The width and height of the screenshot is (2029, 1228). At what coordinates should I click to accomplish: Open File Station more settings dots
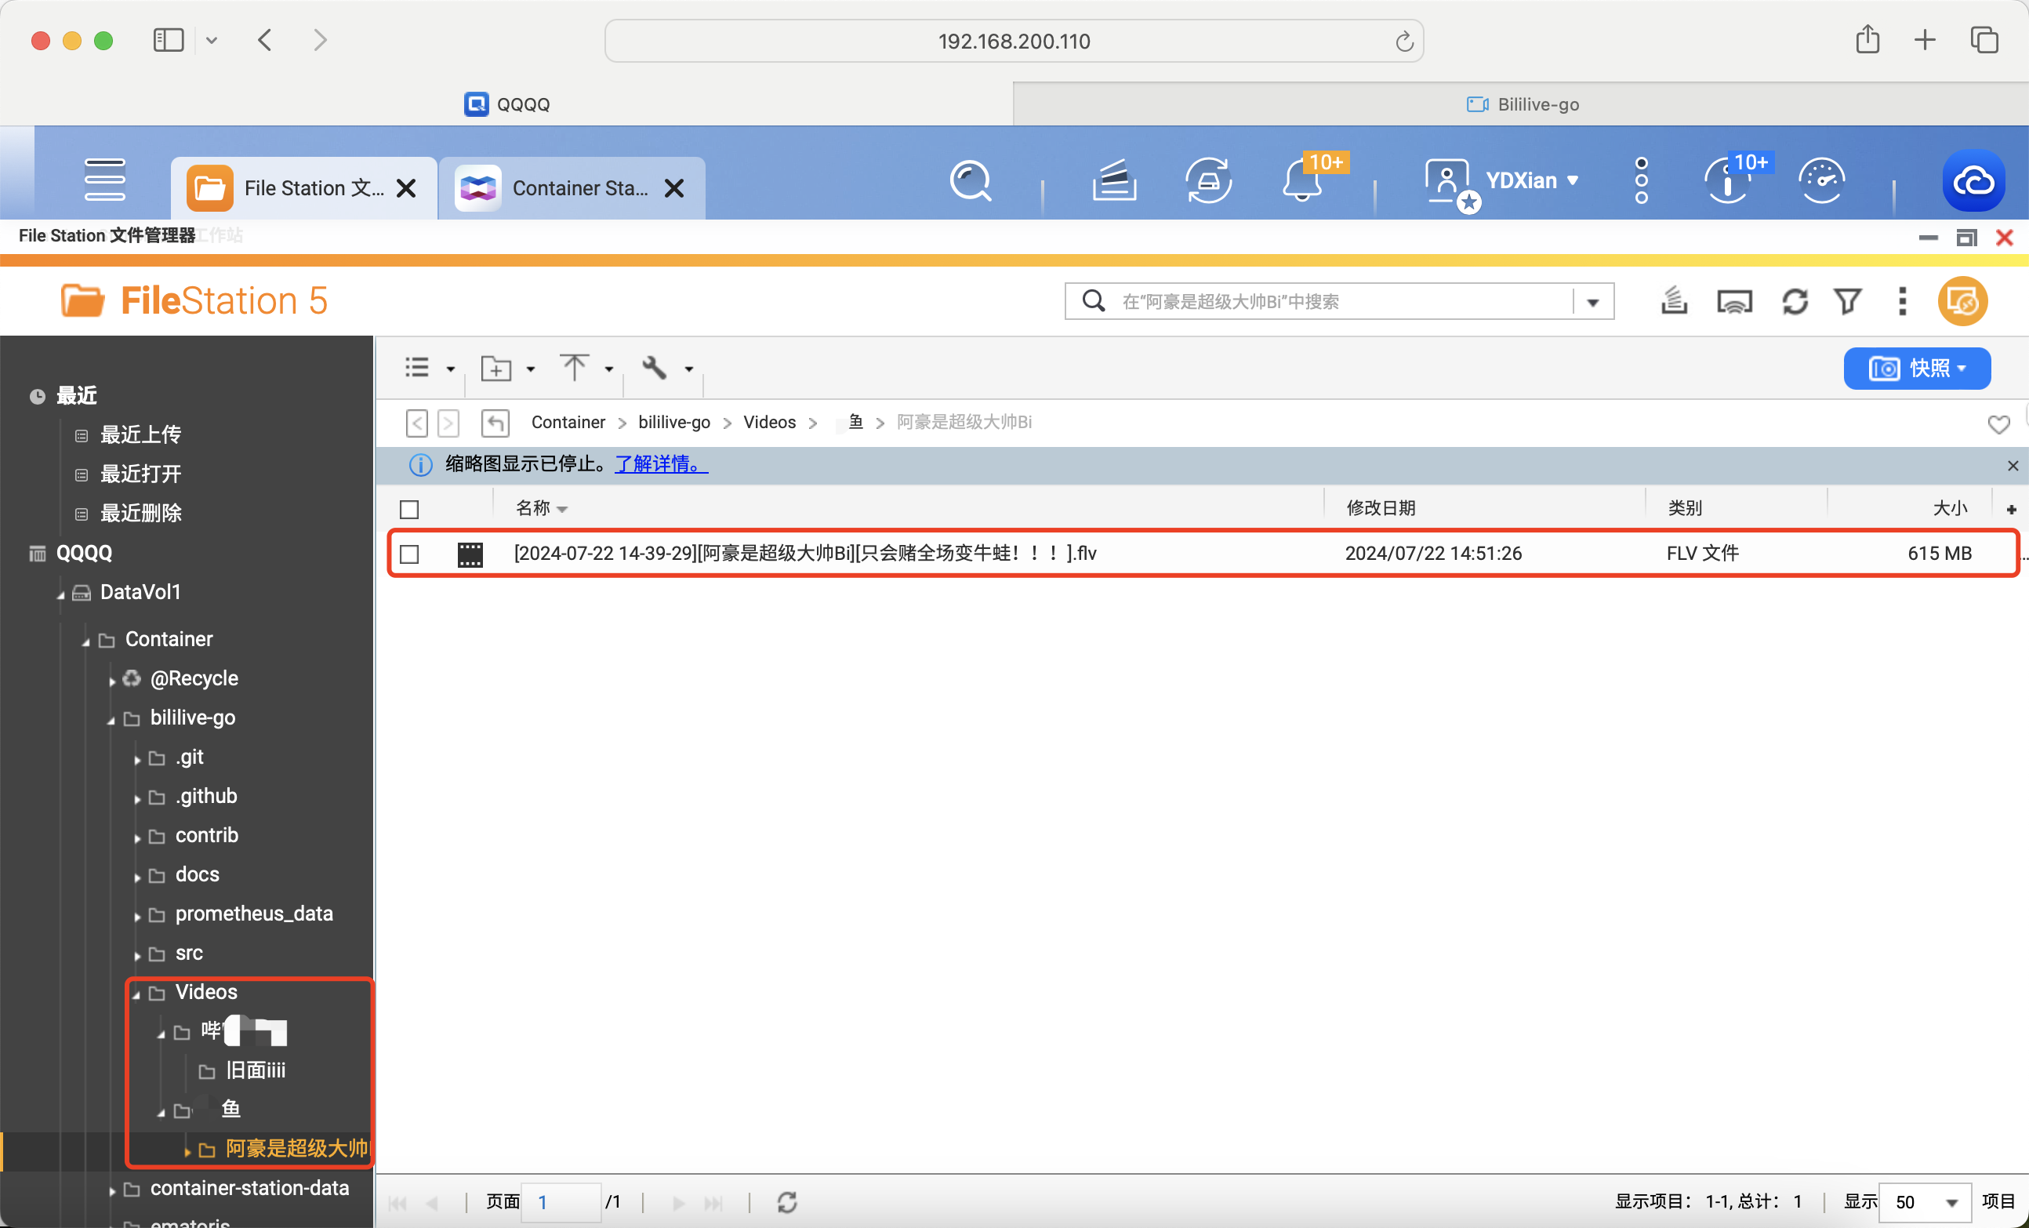point(1902,301)
